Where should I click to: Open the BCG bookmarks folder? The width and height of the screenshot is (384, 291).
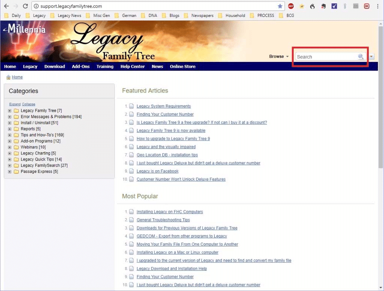(x=286, y=15)
